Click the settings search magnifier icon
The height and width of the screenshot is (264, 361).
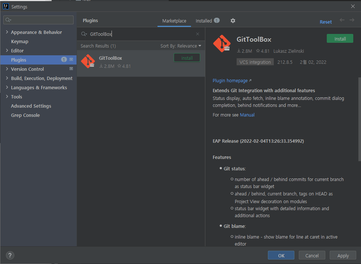pyautogui.click(x=8, y=20)
